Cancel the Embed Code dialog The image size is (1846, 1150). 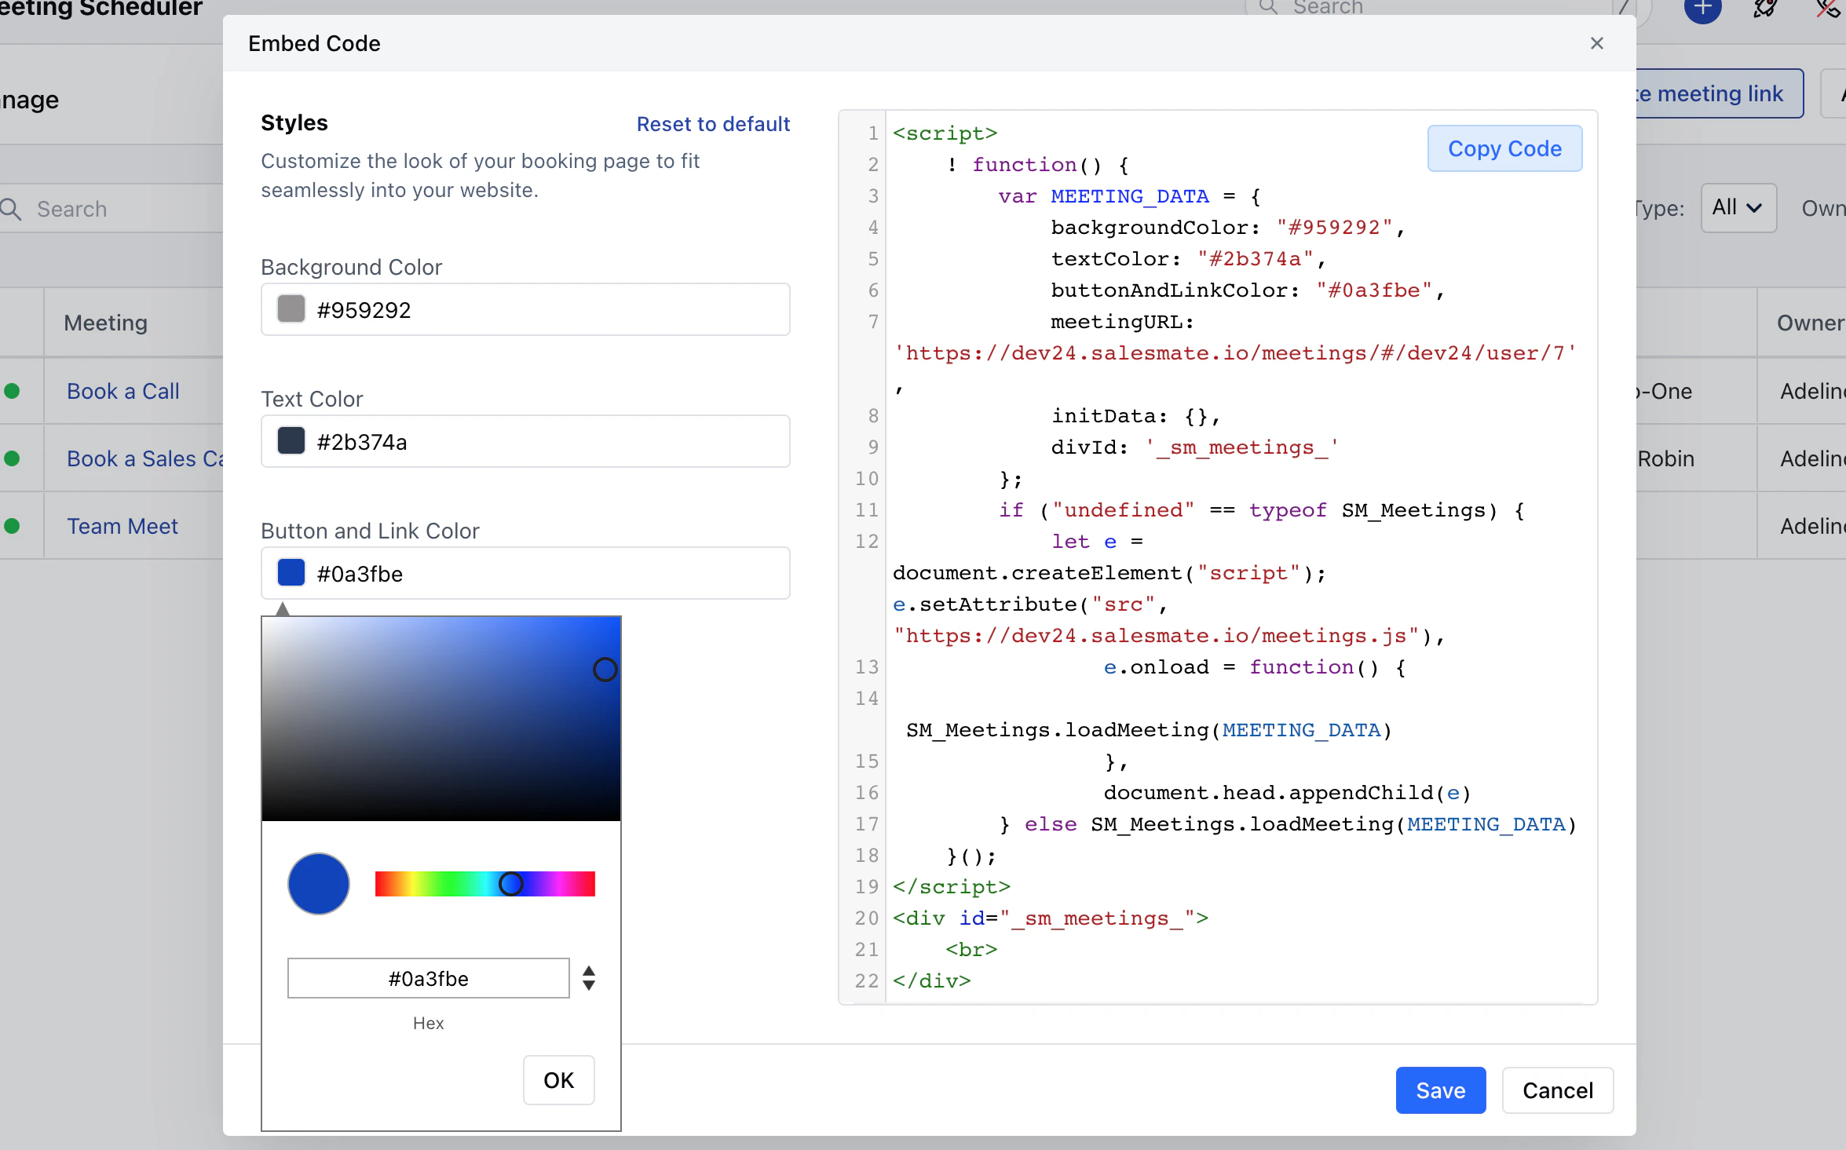click(1558, 1090)
